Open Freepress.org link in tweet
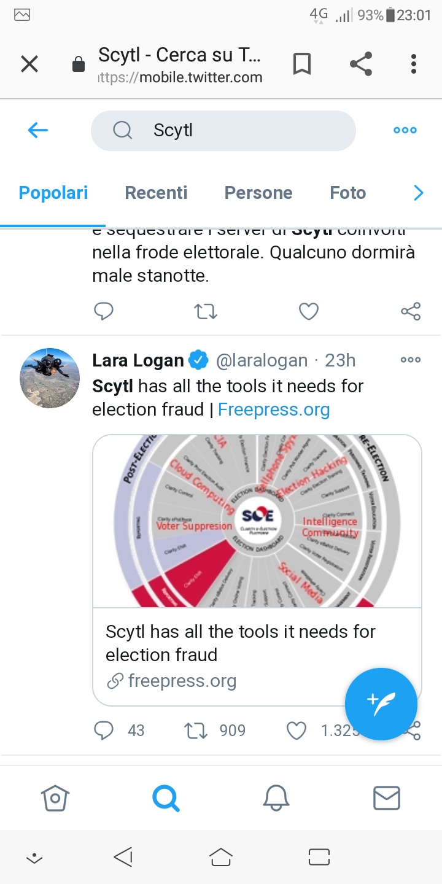The width and height of the screenshot is (442, 884). [274, 409]
